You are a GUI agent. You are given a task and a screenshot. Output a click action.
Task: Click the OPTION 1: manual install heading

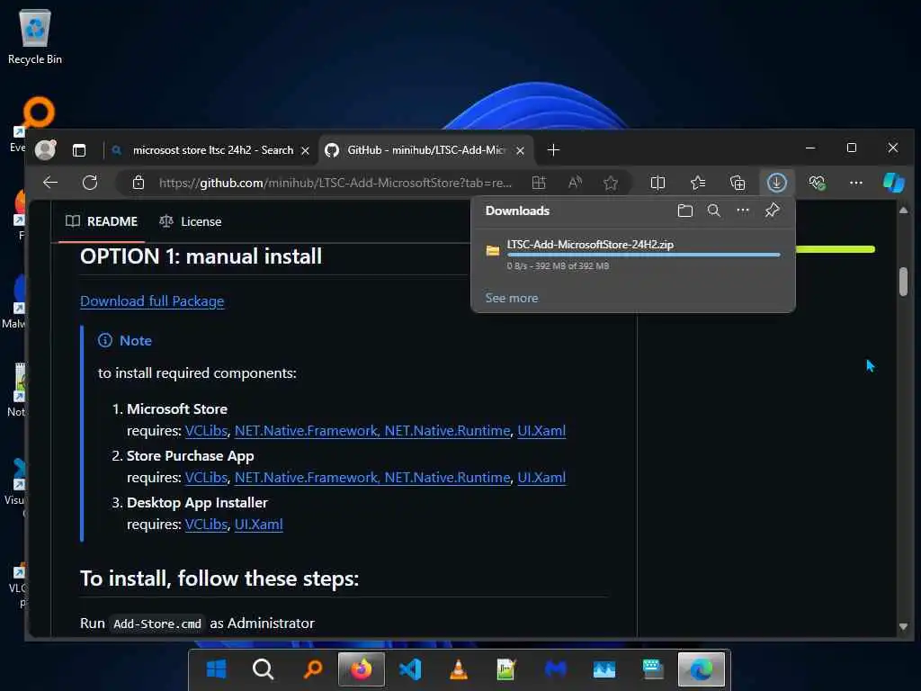coord(201,256)
